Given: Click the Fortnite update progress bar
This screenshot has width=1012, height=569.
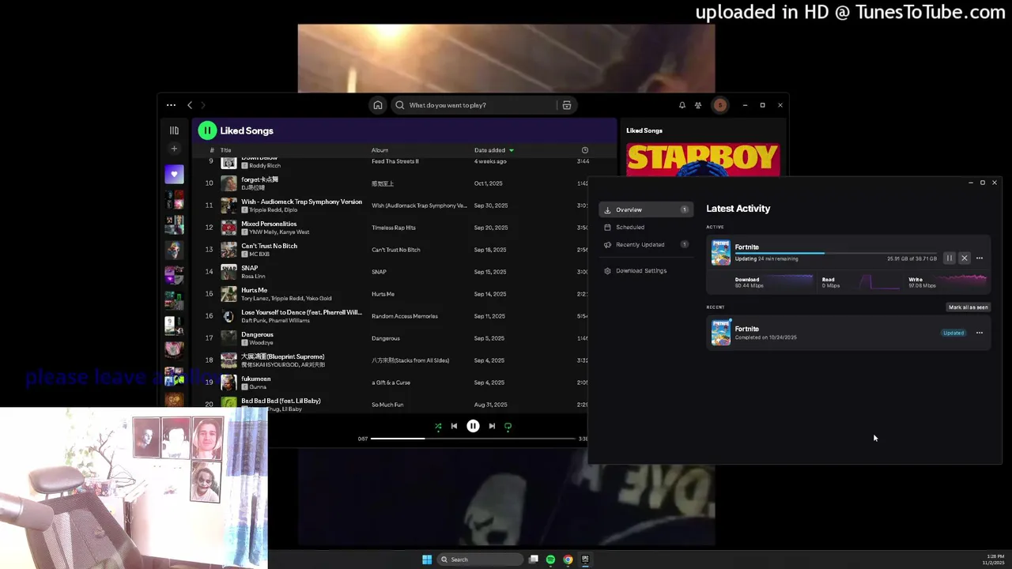Looking at the screenshot, I should [836, 253].
